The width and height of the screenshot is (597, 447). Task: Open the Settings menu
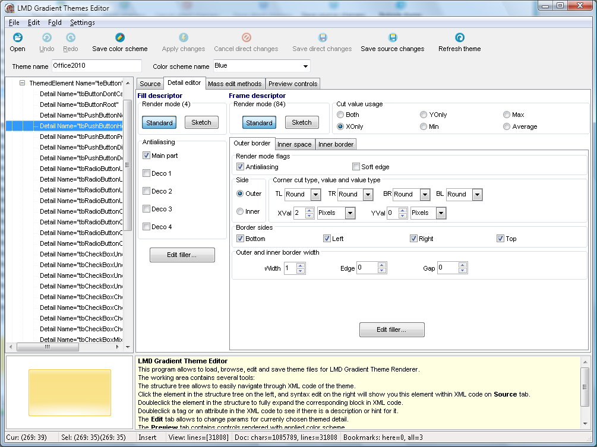[x=82, y=23]
